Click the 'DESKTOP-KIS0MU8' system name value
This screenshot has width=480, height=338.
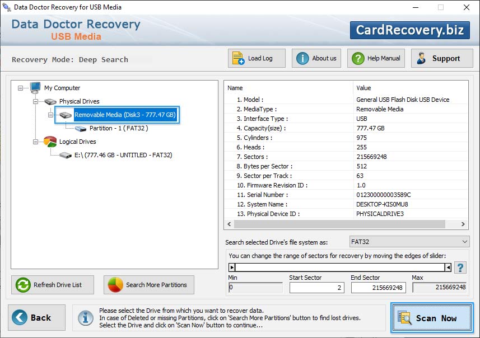pyautogui.click(x=382, y=204)
